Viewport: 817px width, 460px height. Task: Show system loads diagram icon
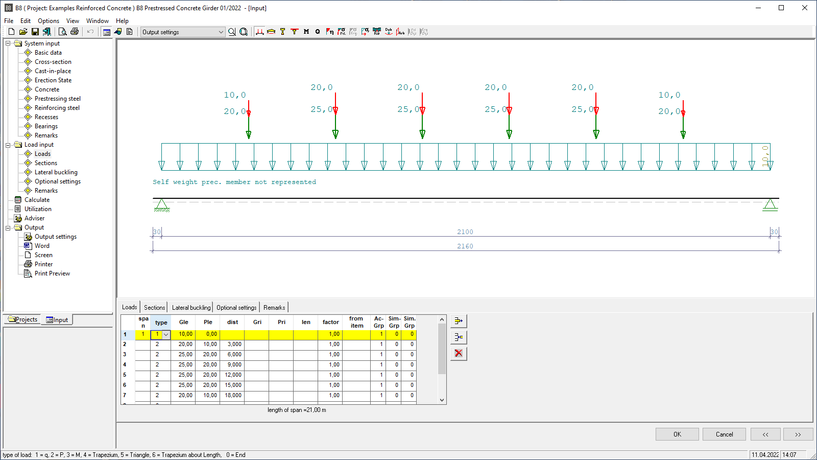(x=259, y=32)
